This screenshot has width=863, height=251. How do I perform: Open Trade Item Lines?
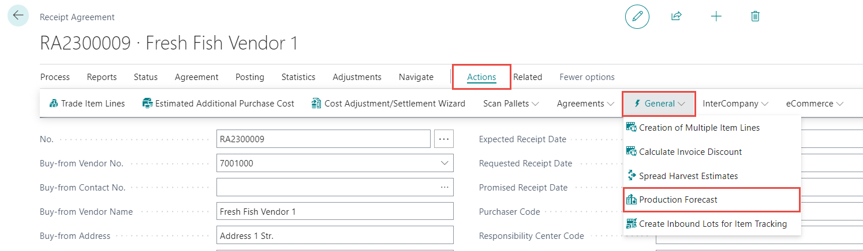pyautogui.click(x=87, y=104)
